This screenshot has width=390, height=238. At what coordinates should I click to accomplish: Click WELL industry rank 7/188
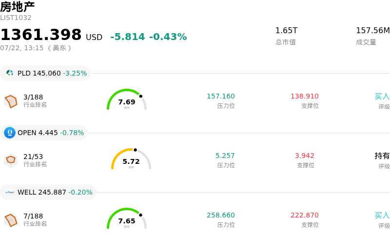pos(33,216)
